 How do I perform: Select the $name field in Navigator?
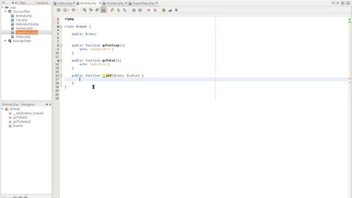[x=18, y=126]
